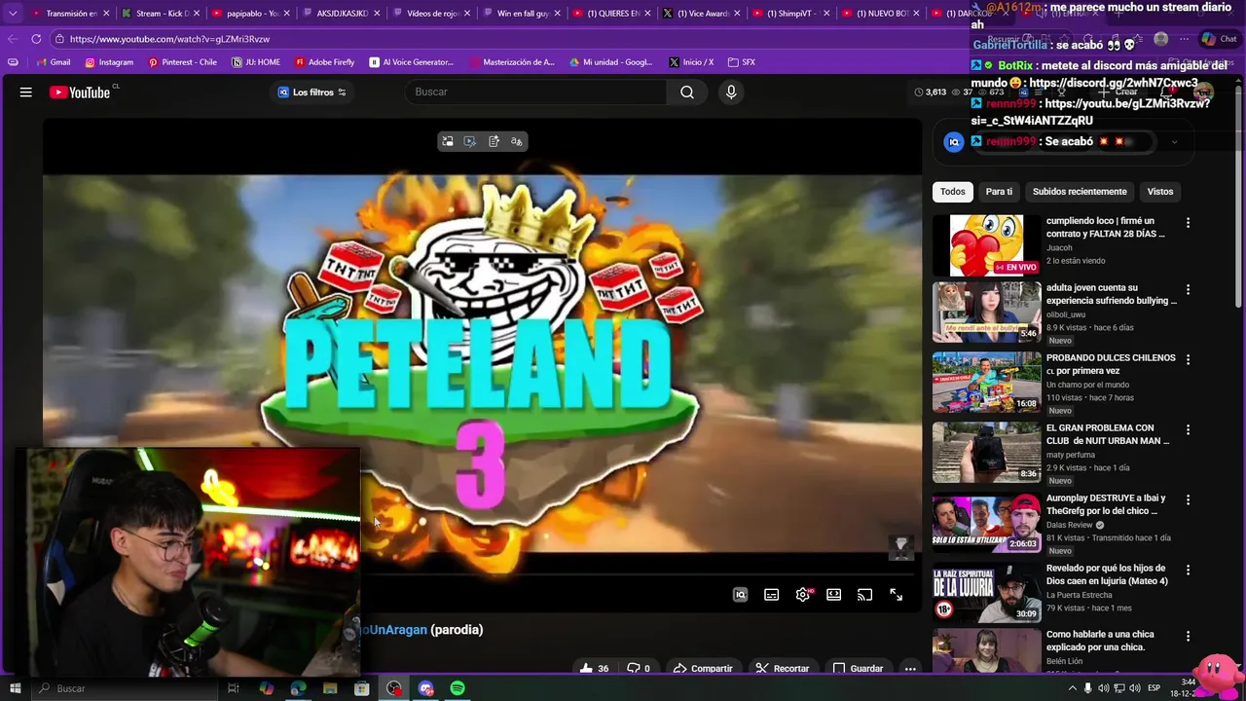The image size is (1246, 701).
Task: Open Dalas Review channel name
Action: coord(1070,525)
